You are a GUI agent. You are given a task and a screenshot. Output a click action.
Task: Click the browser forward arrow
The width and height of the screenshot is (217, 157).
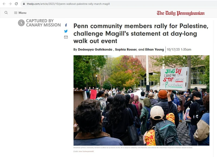click(x=10, y=4)
